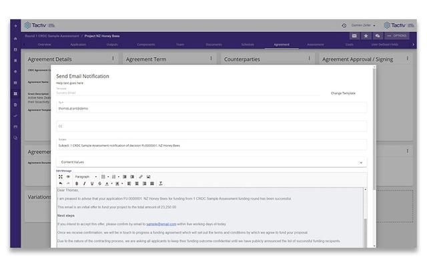Toggle preview eye icon in editor
Image resolution: width=427 pixels, height=267 pixels.
68,177
